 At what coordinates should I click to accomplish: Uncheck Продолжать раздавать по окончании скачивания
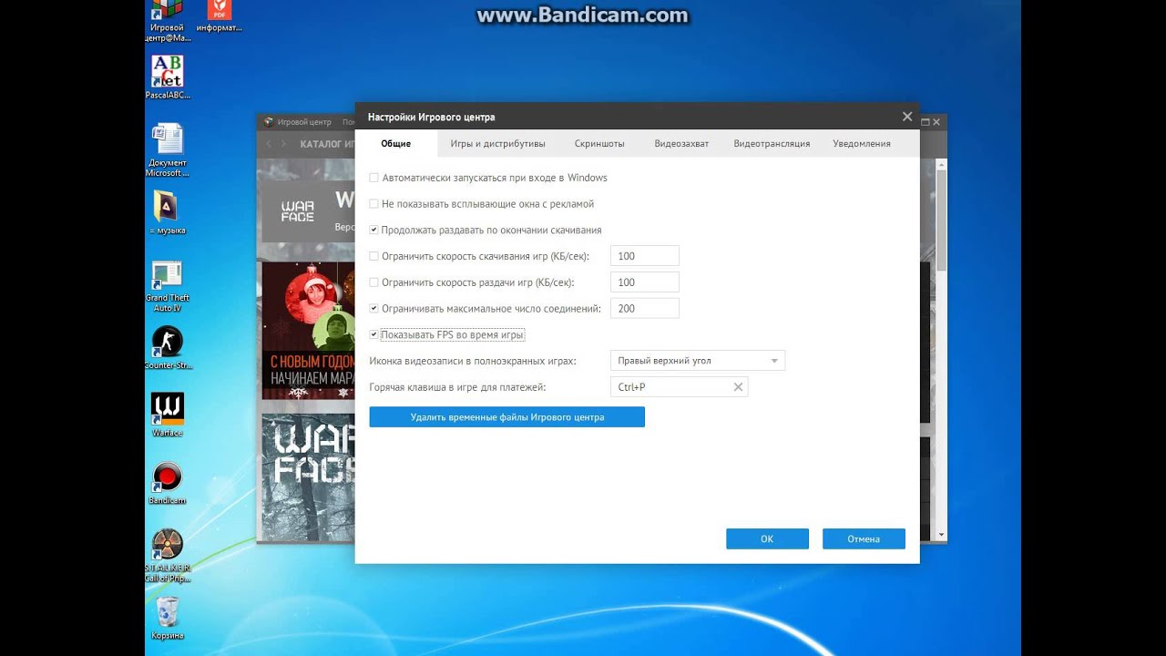pos(373,231)
